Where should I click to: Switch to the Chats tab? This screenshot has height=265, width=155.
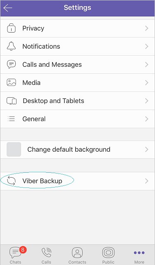point(16,255)
